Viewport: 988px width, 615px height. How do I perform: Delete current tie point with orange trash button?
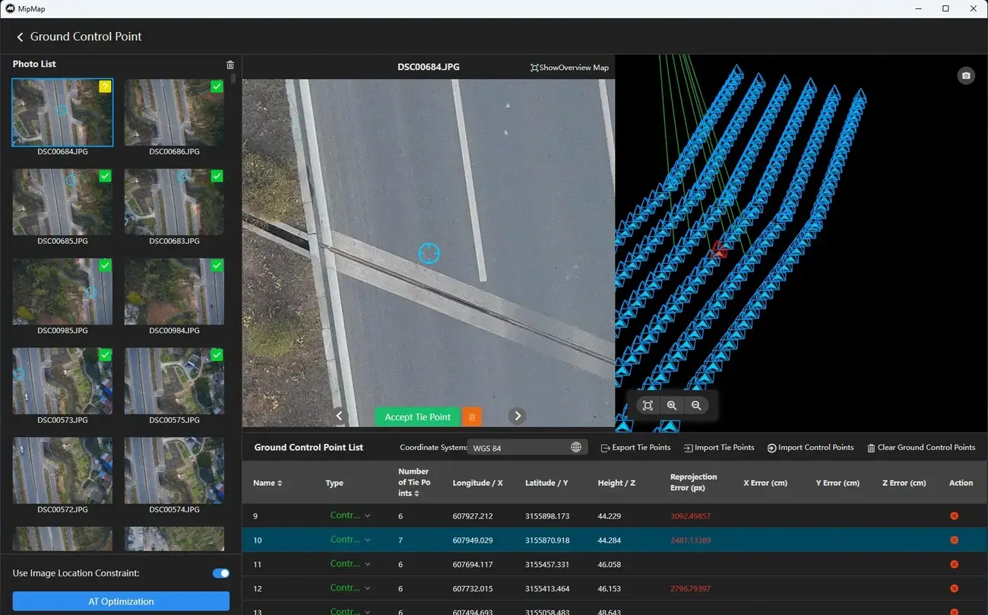coord(471,417)
